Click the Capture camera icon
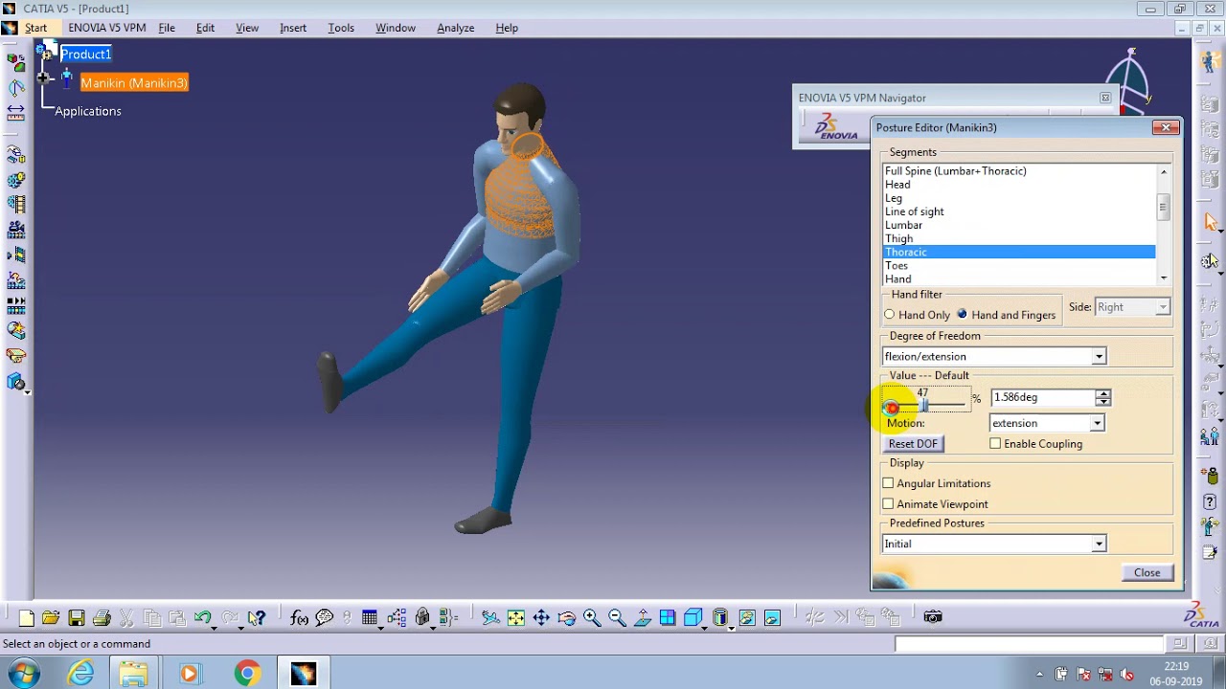1226x689 pixels. [x=933, y=617]
